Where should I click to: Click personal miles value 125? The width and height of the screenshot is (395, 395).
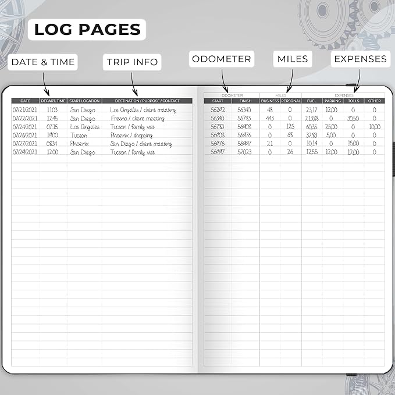pyautogui.click(x=290, y=126)
